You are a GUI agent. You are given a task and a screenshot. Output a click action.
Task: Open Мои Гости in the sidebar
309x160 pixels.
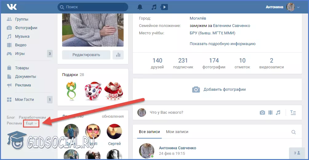click(x=24, y=100)
